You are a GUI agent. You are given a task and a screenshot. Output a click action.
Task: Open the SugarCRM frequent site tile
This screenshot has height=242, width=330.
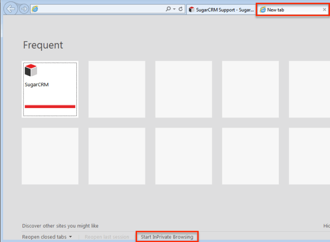[50, 89]
